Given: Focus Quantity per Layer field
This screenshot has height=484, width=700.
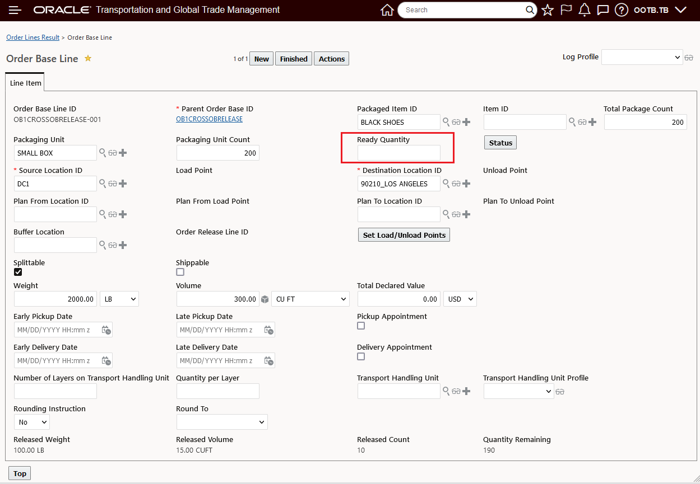Looking at the screenshot, I should pyautogui.click(x=218, y=391).
